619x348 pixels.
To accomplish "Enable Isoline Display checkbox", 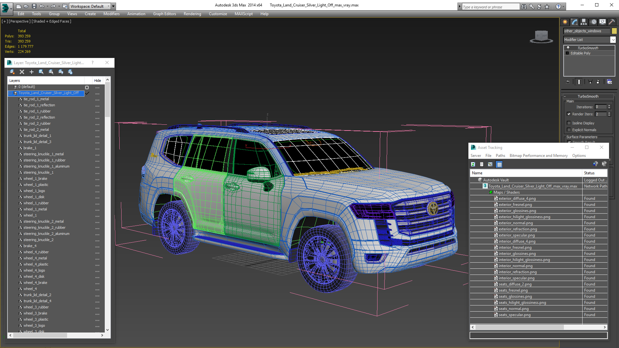I will coord(569,123).
